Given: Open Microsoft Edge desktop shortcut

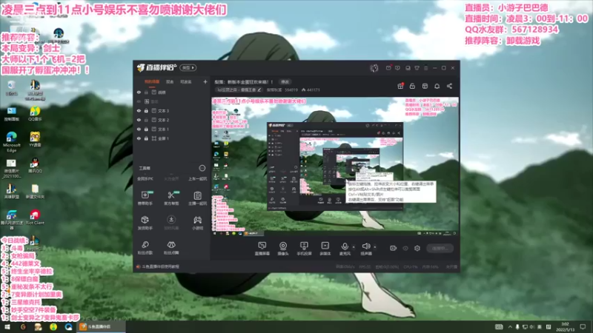Looking at the screenshot, I should [x=11, y=141].
